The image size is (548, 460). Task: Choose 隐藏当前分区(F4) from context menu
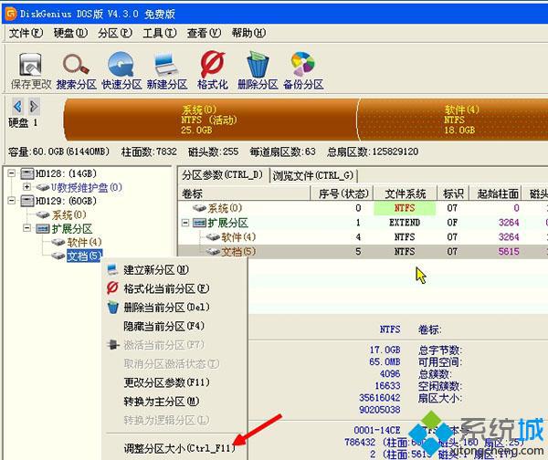163,326
